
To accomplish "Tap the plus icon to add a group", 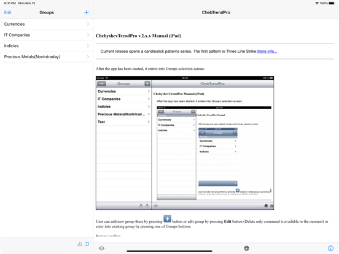I will click(86, 12).
